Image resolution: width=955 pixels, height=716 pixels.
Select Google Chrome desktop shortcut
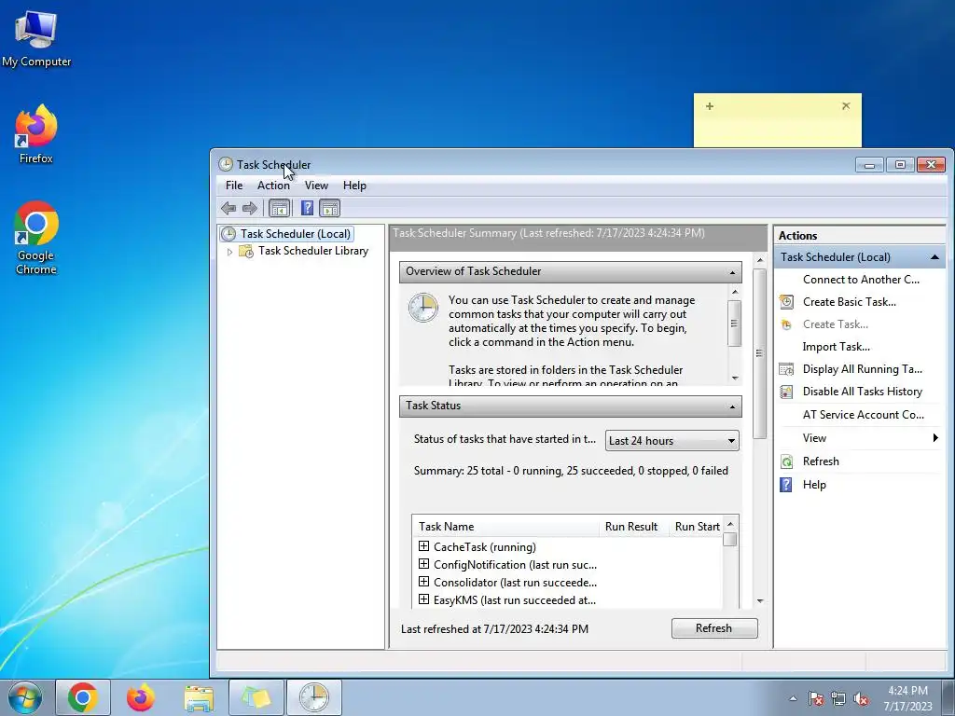tap(36, 238)
